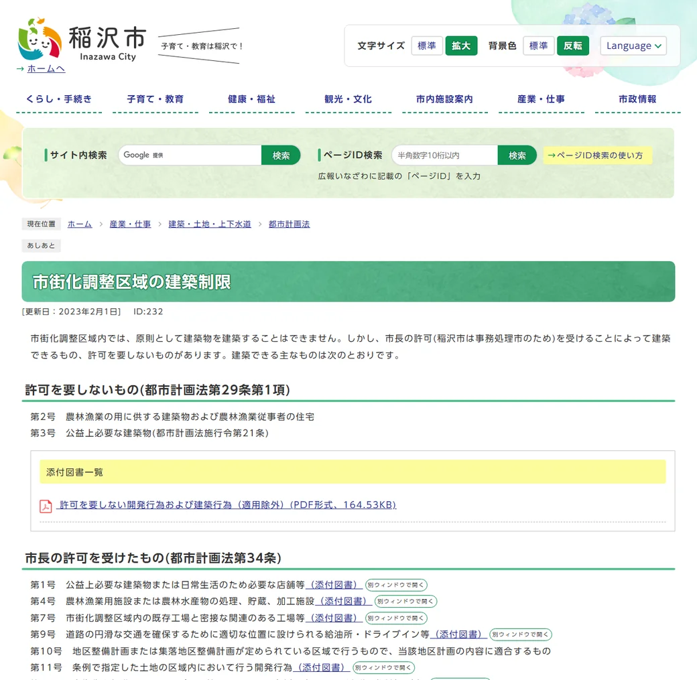Click 建築・土地・上下水道 breadcrumb link
697x680 pixels.
coord(210,224)
